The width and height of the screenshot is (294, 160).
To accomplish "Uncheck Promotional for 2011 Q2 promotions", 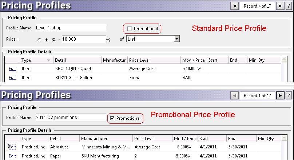I will [x=112, y=118].
